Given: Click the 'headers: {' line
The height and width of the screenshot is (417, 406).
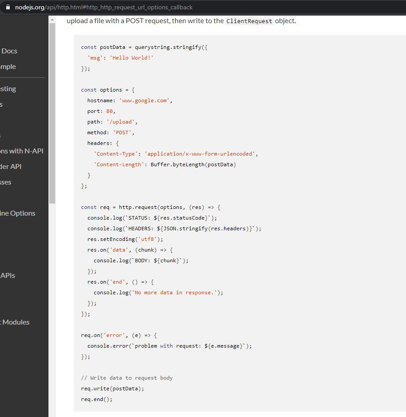Looking at the screenshot, I should click(x=103, y=143).
